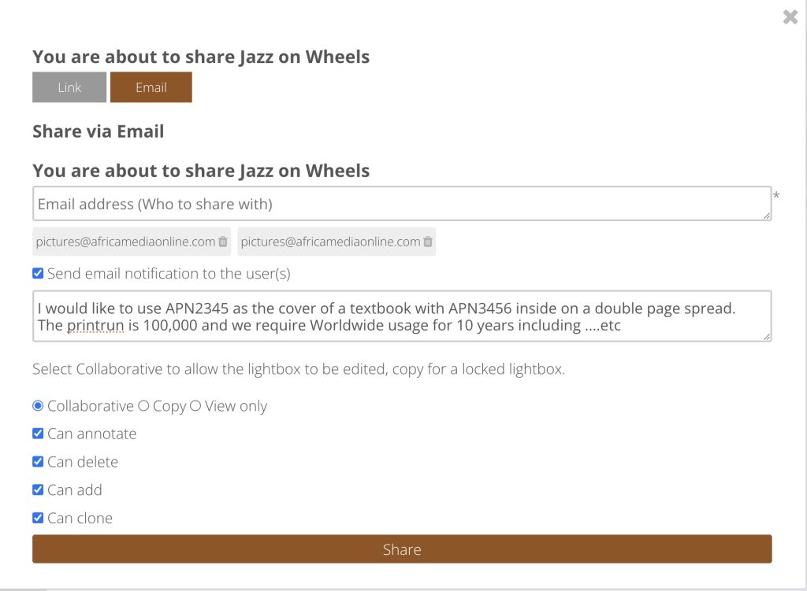The height and width of the screenshot is (591, 807).
Task: Choose the Copy radio option
Action: tap(143, 405)
